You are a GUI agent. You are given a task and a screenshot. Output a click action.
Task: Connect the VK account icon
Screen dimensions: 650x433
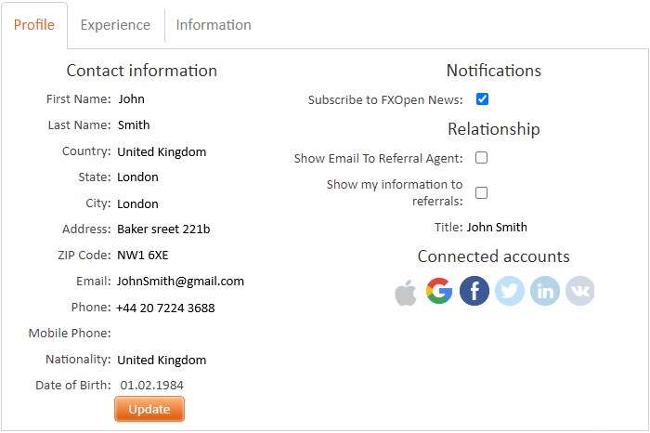click(580, 291)
